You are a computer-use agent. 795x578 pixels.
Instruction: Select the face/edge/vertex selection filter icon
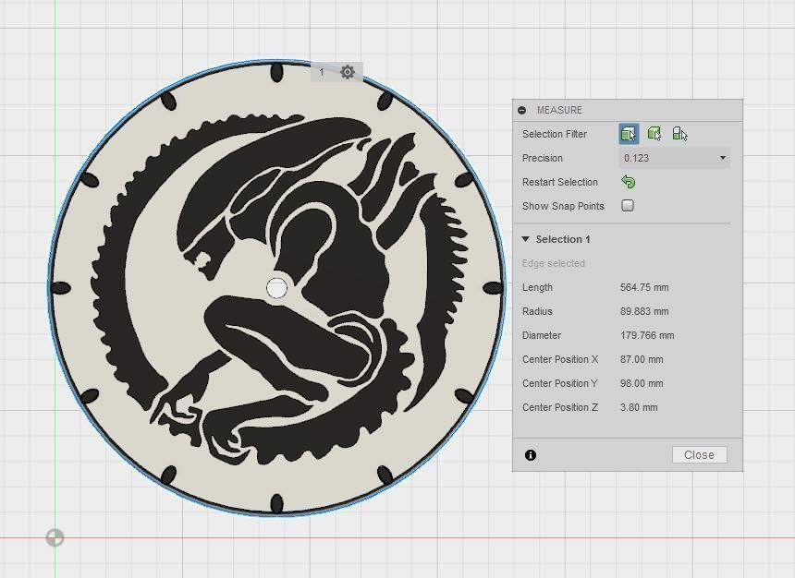coord(629,134)
